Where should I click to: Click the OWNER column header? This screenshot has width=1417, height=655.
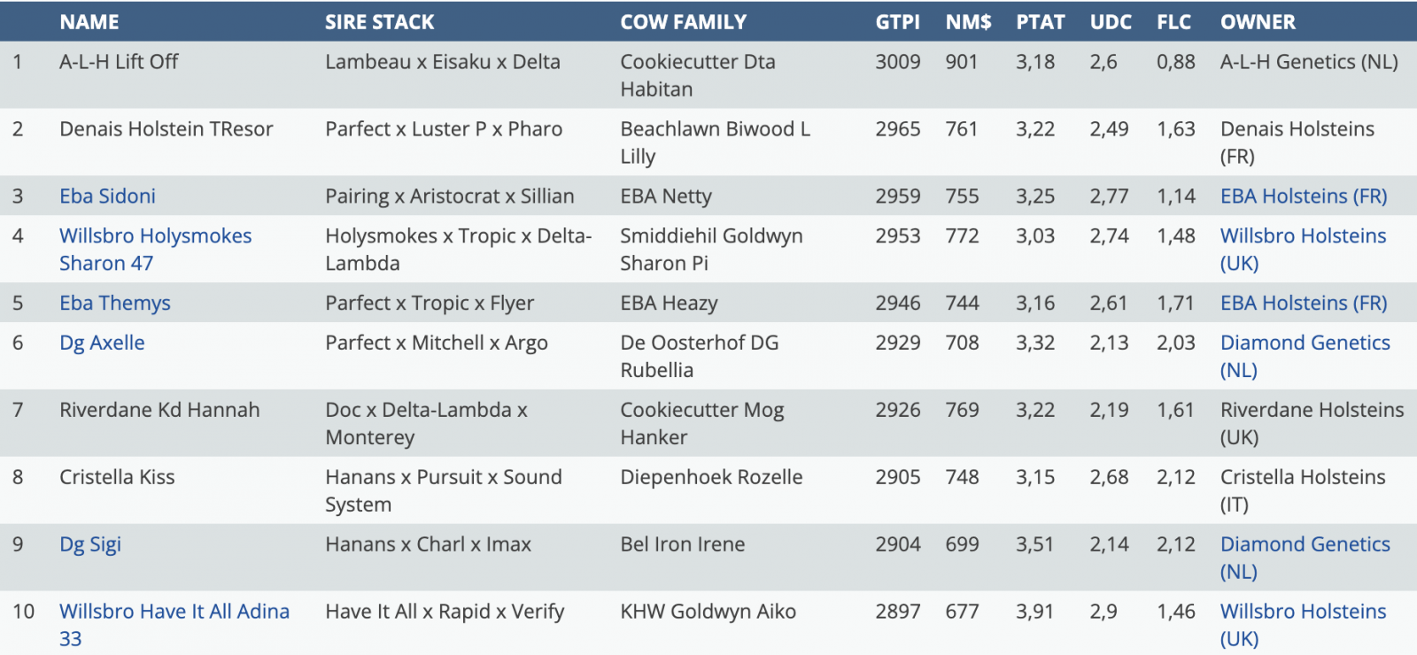point(1258,22)
